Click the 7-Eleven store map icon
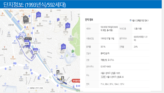This screenshot has height=93, width=164. [x=4, y=47]
